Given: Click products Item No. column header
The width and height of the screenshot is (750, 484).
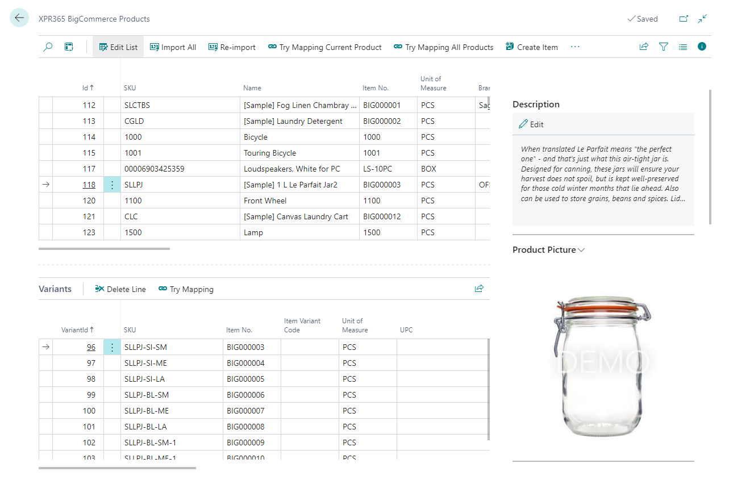Looking at the screenshot, I should click(x=376, y=88).
